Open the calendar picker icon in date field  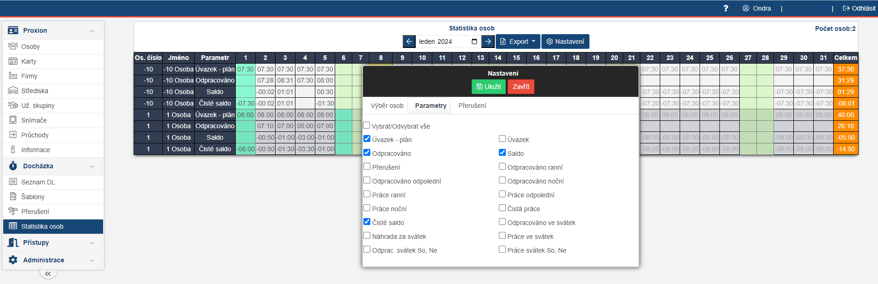(x=474, y=41)
